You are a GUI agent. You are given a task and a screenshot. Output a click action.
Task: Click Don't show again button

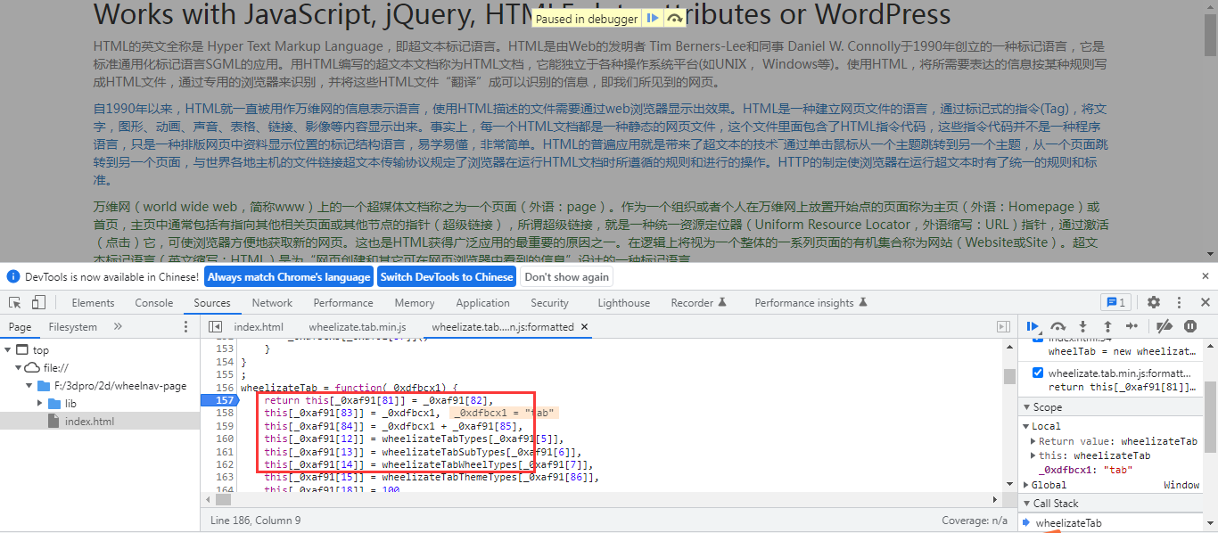(x=567, y=277)
